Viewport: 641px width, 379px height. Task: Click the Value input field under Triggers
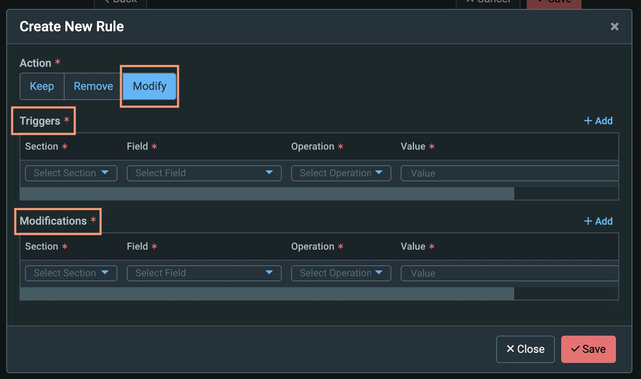(510, 173)
